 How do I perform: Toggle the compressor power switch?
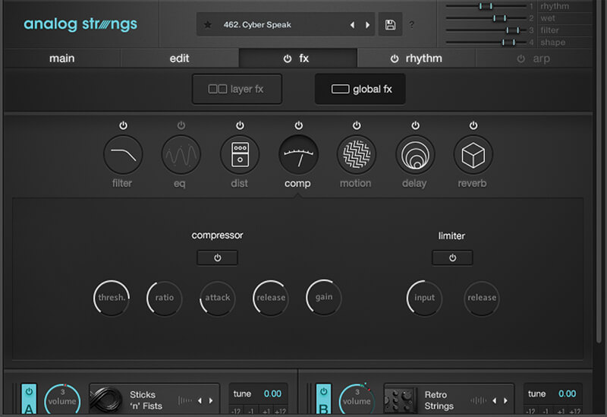[217, 257]
